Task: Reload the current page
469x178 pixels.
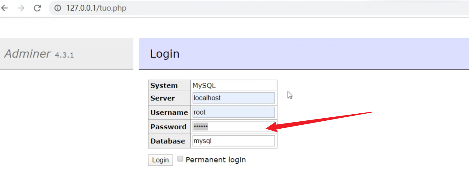Action: 37,8
